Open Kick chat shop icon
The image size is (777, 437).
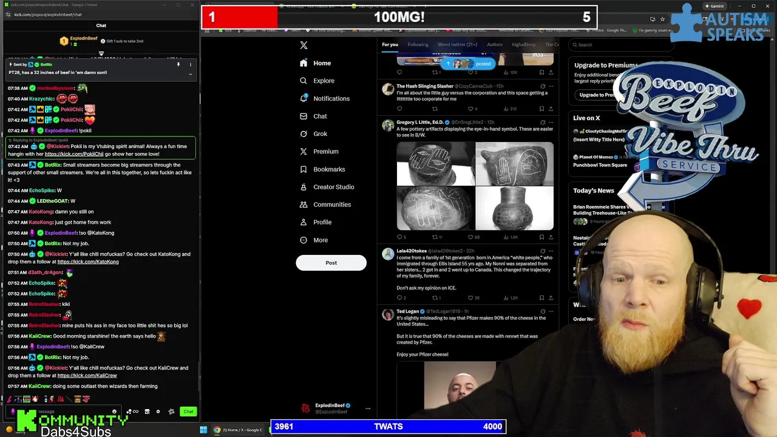(147, 412)
